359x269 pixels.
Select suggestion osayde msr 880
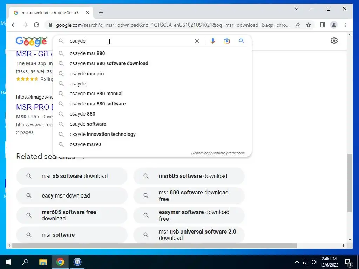[152, 53]
